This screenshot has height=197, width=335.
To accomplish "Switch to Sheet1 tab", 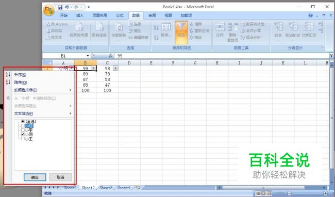I will click(70, 188).
